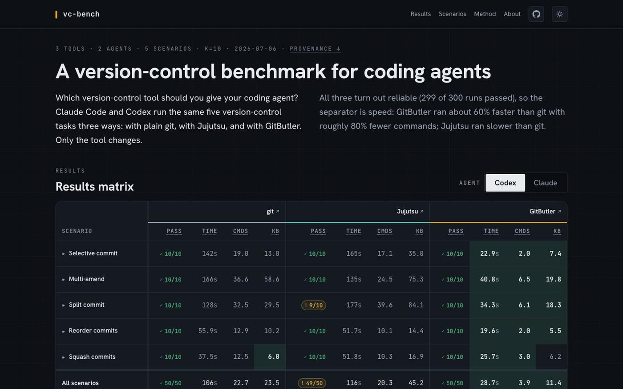The height and width of the screenshot is (389, 623).
Task: Click the Jujutsu KB column header
Action: [420, 231]
